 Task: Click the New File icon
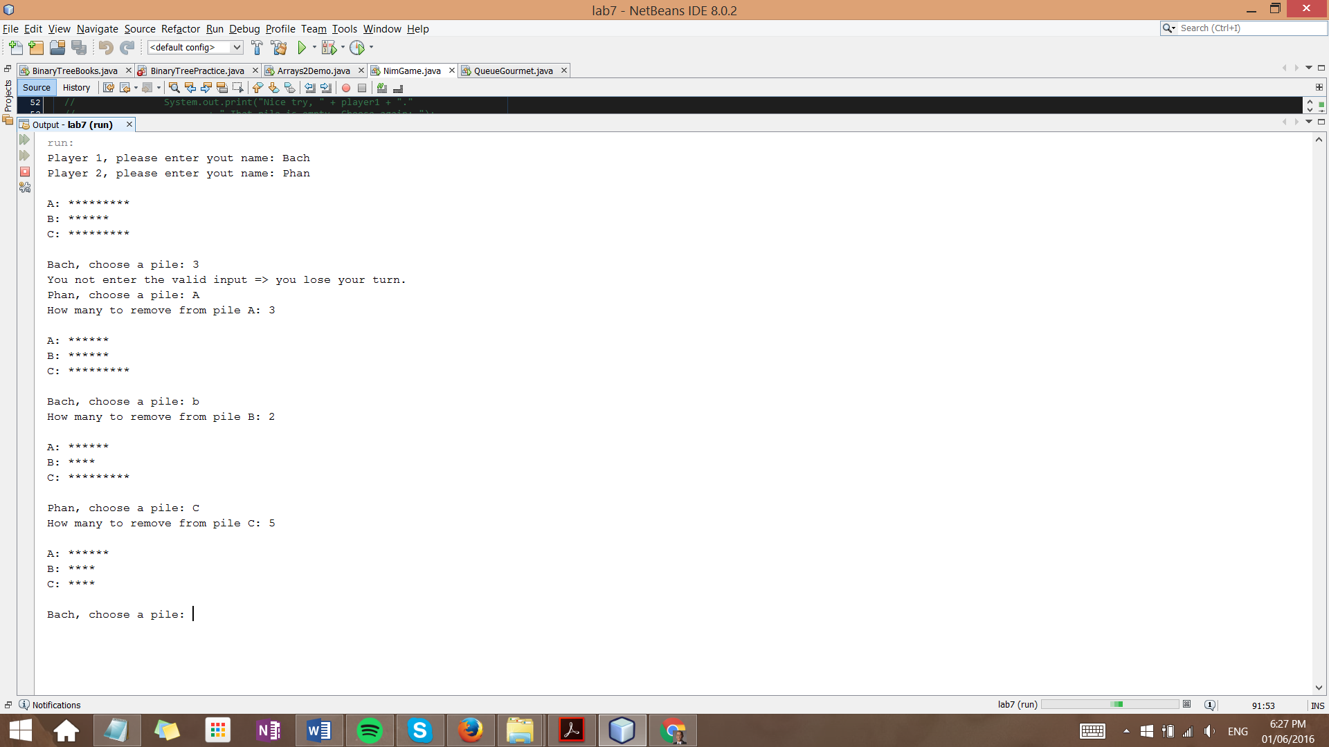click(15, 48)
